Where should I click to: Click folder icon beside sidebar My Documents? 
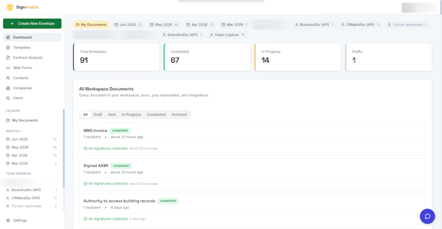pos(8,120)
